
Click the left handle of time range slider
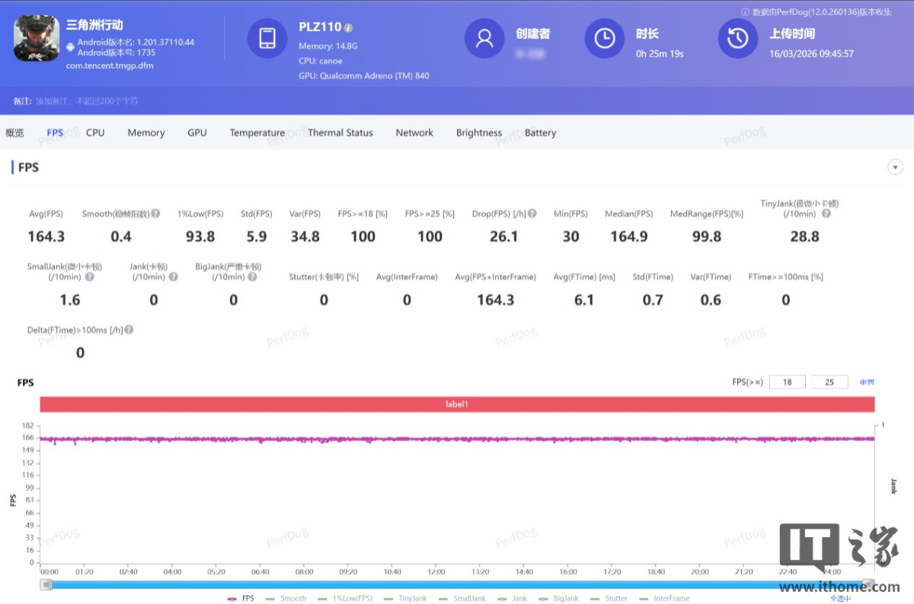[x=47, y=584]
